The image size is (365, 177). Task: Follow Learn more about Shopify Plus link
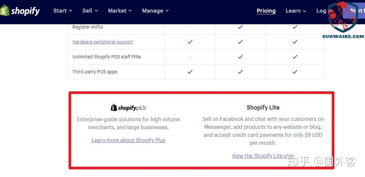(128, 140)
